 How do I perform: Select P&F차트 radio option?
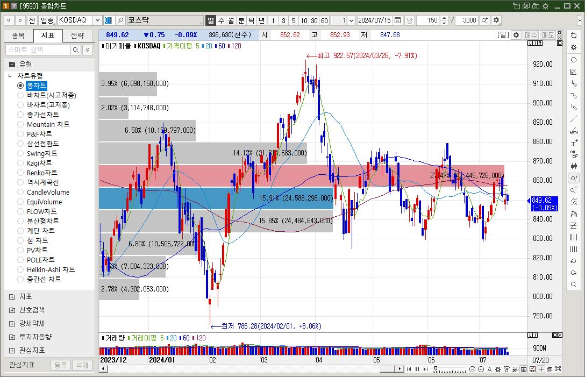point(20,134)
